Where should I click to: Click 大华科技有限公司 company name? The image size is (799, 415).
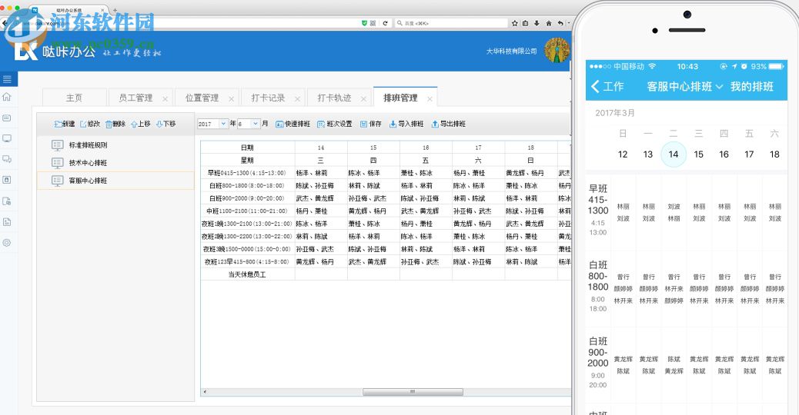(512, 51)
